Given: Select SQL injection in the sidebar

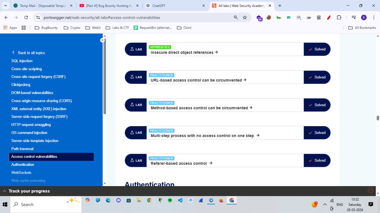Looking at the screenshot, I should click(x=22, y=61).
